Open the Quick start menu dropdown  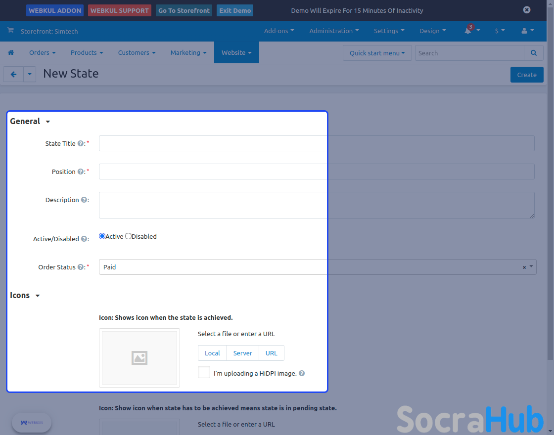coord(377,53)
